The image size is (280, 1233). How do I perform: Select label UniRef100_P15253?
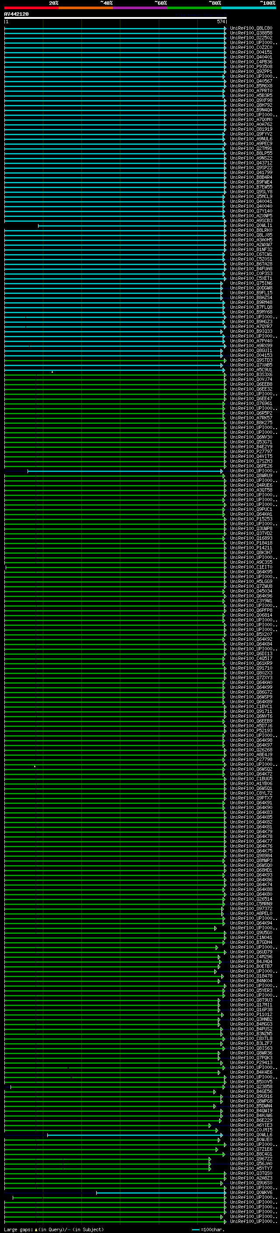click(x=251, y=519)
